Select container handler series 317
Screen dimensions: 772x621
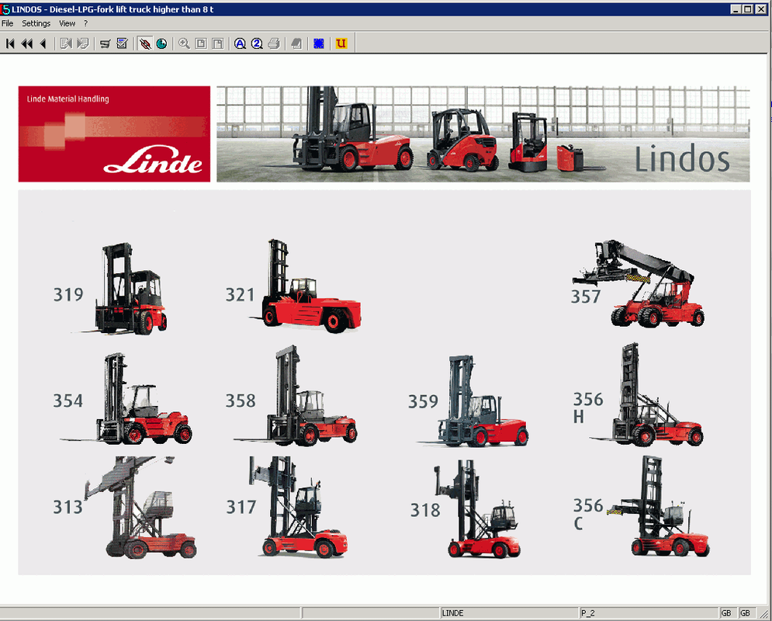[287, 507]
